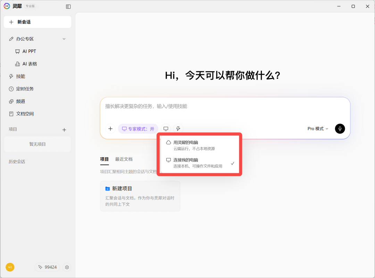Open the Pro 模式 dropdown
The width and height of the screenshot is (375, 278).
(318, 129)
